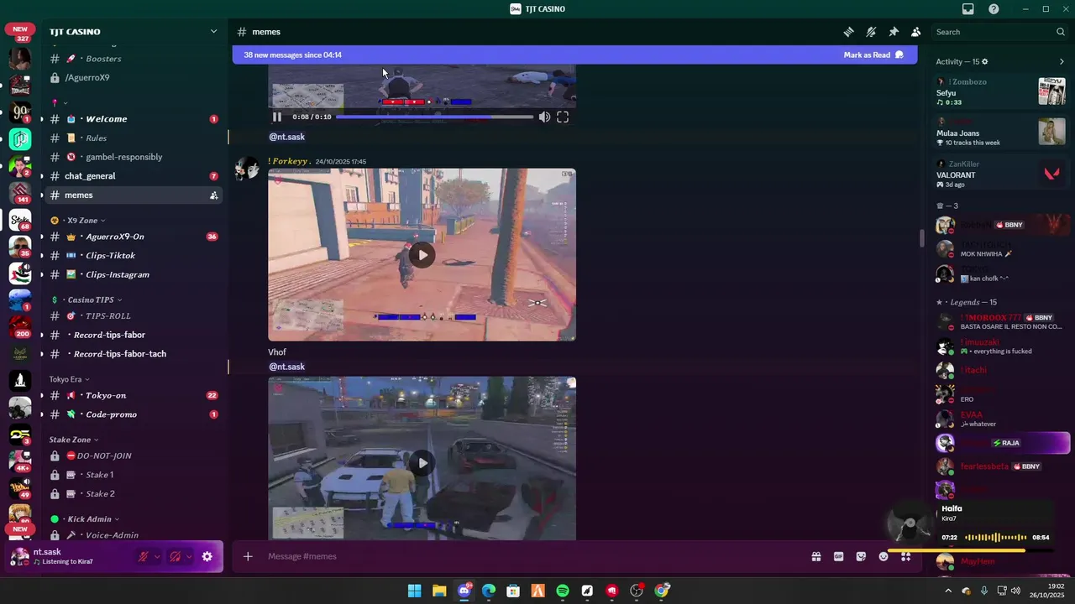Toggle microphone mute button
Image resolution: width=1075 pixels, height=604 pixels.
click(144, 556)
